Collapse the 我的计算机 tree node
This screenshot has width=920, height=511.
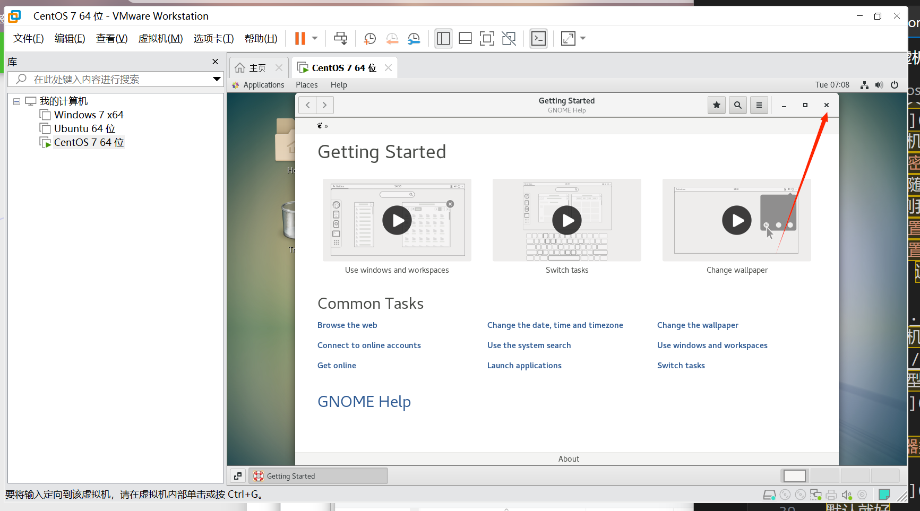click(x=16, y=101)
